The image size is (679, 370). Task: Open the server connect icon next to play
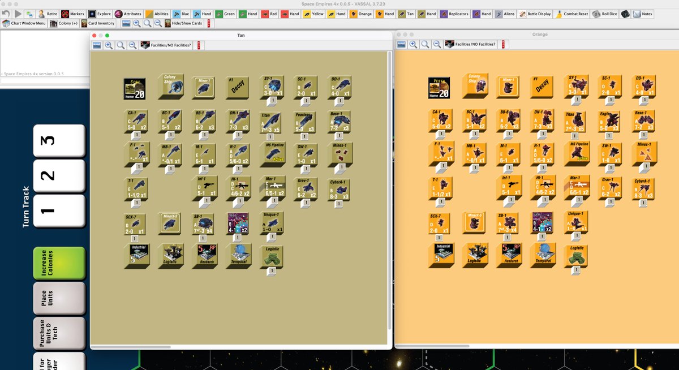(x=29, y=14)
